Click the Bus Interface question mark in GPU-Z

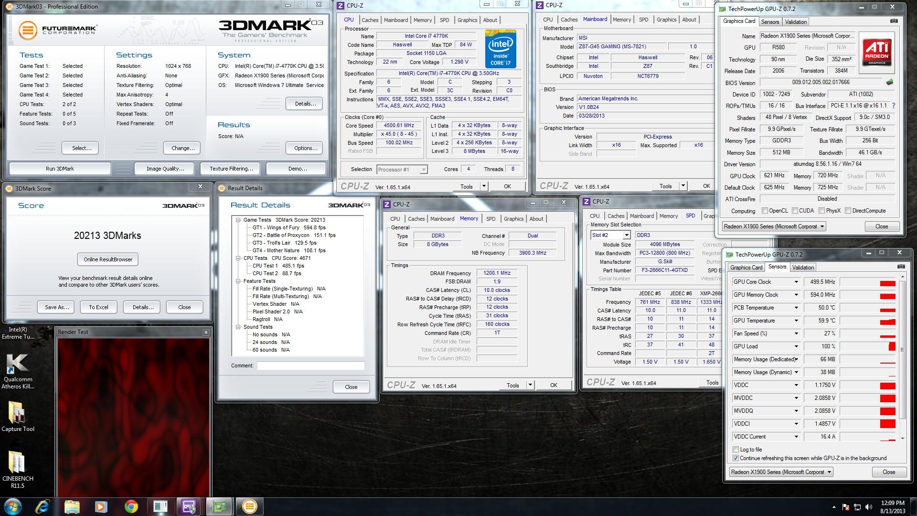pos(894,106)
